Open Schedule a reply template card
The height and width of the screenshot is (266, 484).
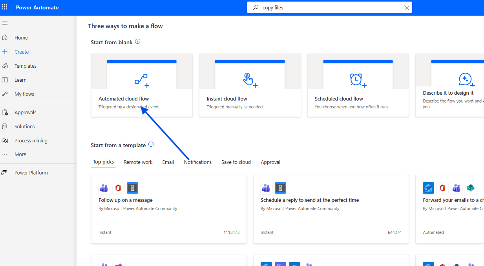click(331, 209)
